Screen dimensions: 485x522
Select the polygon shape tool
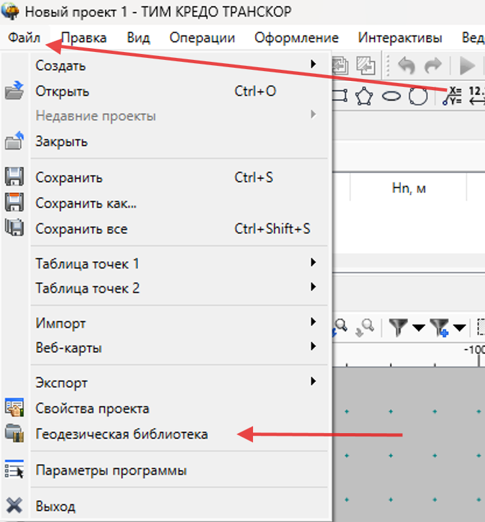[364, 97]
